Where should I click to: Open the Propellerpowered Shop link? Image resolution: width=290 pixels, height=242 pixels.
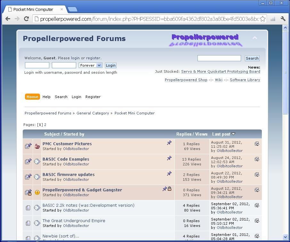186,80
